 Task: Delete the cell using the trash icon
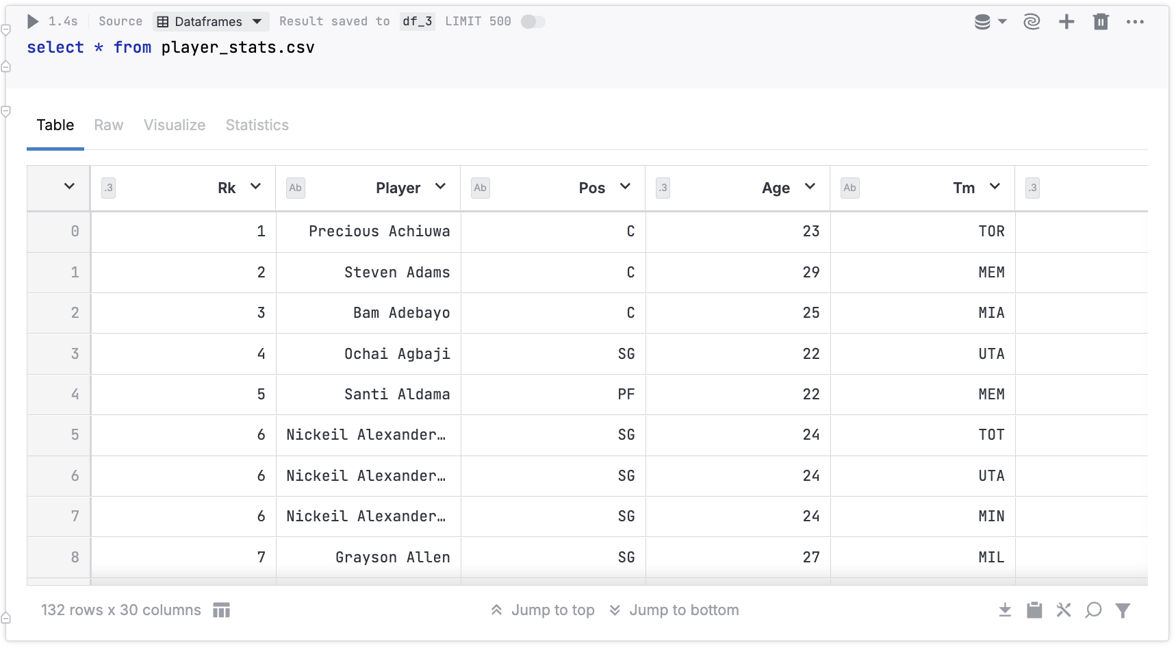click(x=1101, y=21)
